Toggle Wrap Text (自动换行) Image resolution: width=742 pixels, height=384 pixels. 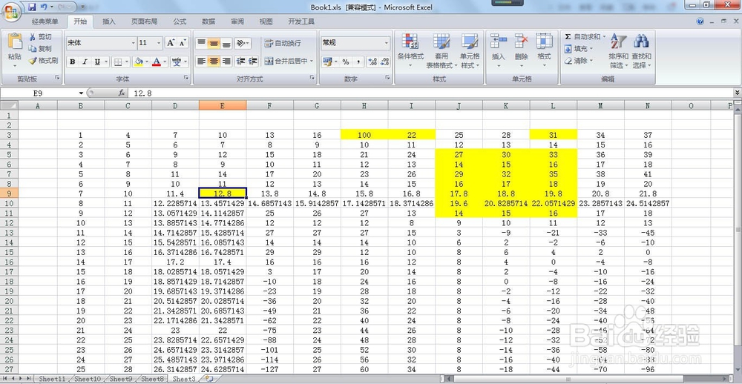click(x=283, y=43)
